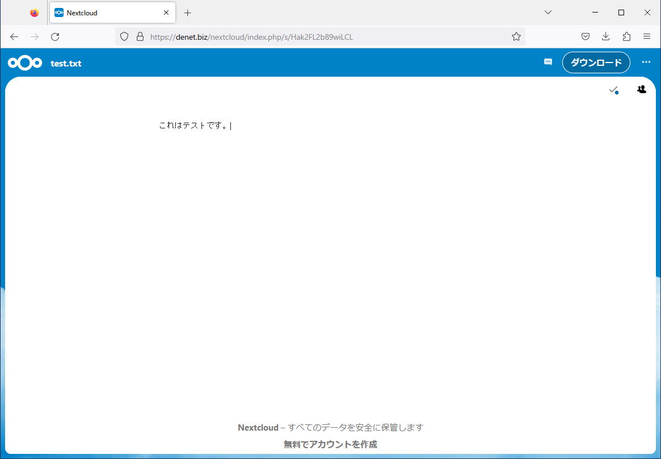Click the shield tracking protection icon
661x459 pixels.
(x=124, y=37)
